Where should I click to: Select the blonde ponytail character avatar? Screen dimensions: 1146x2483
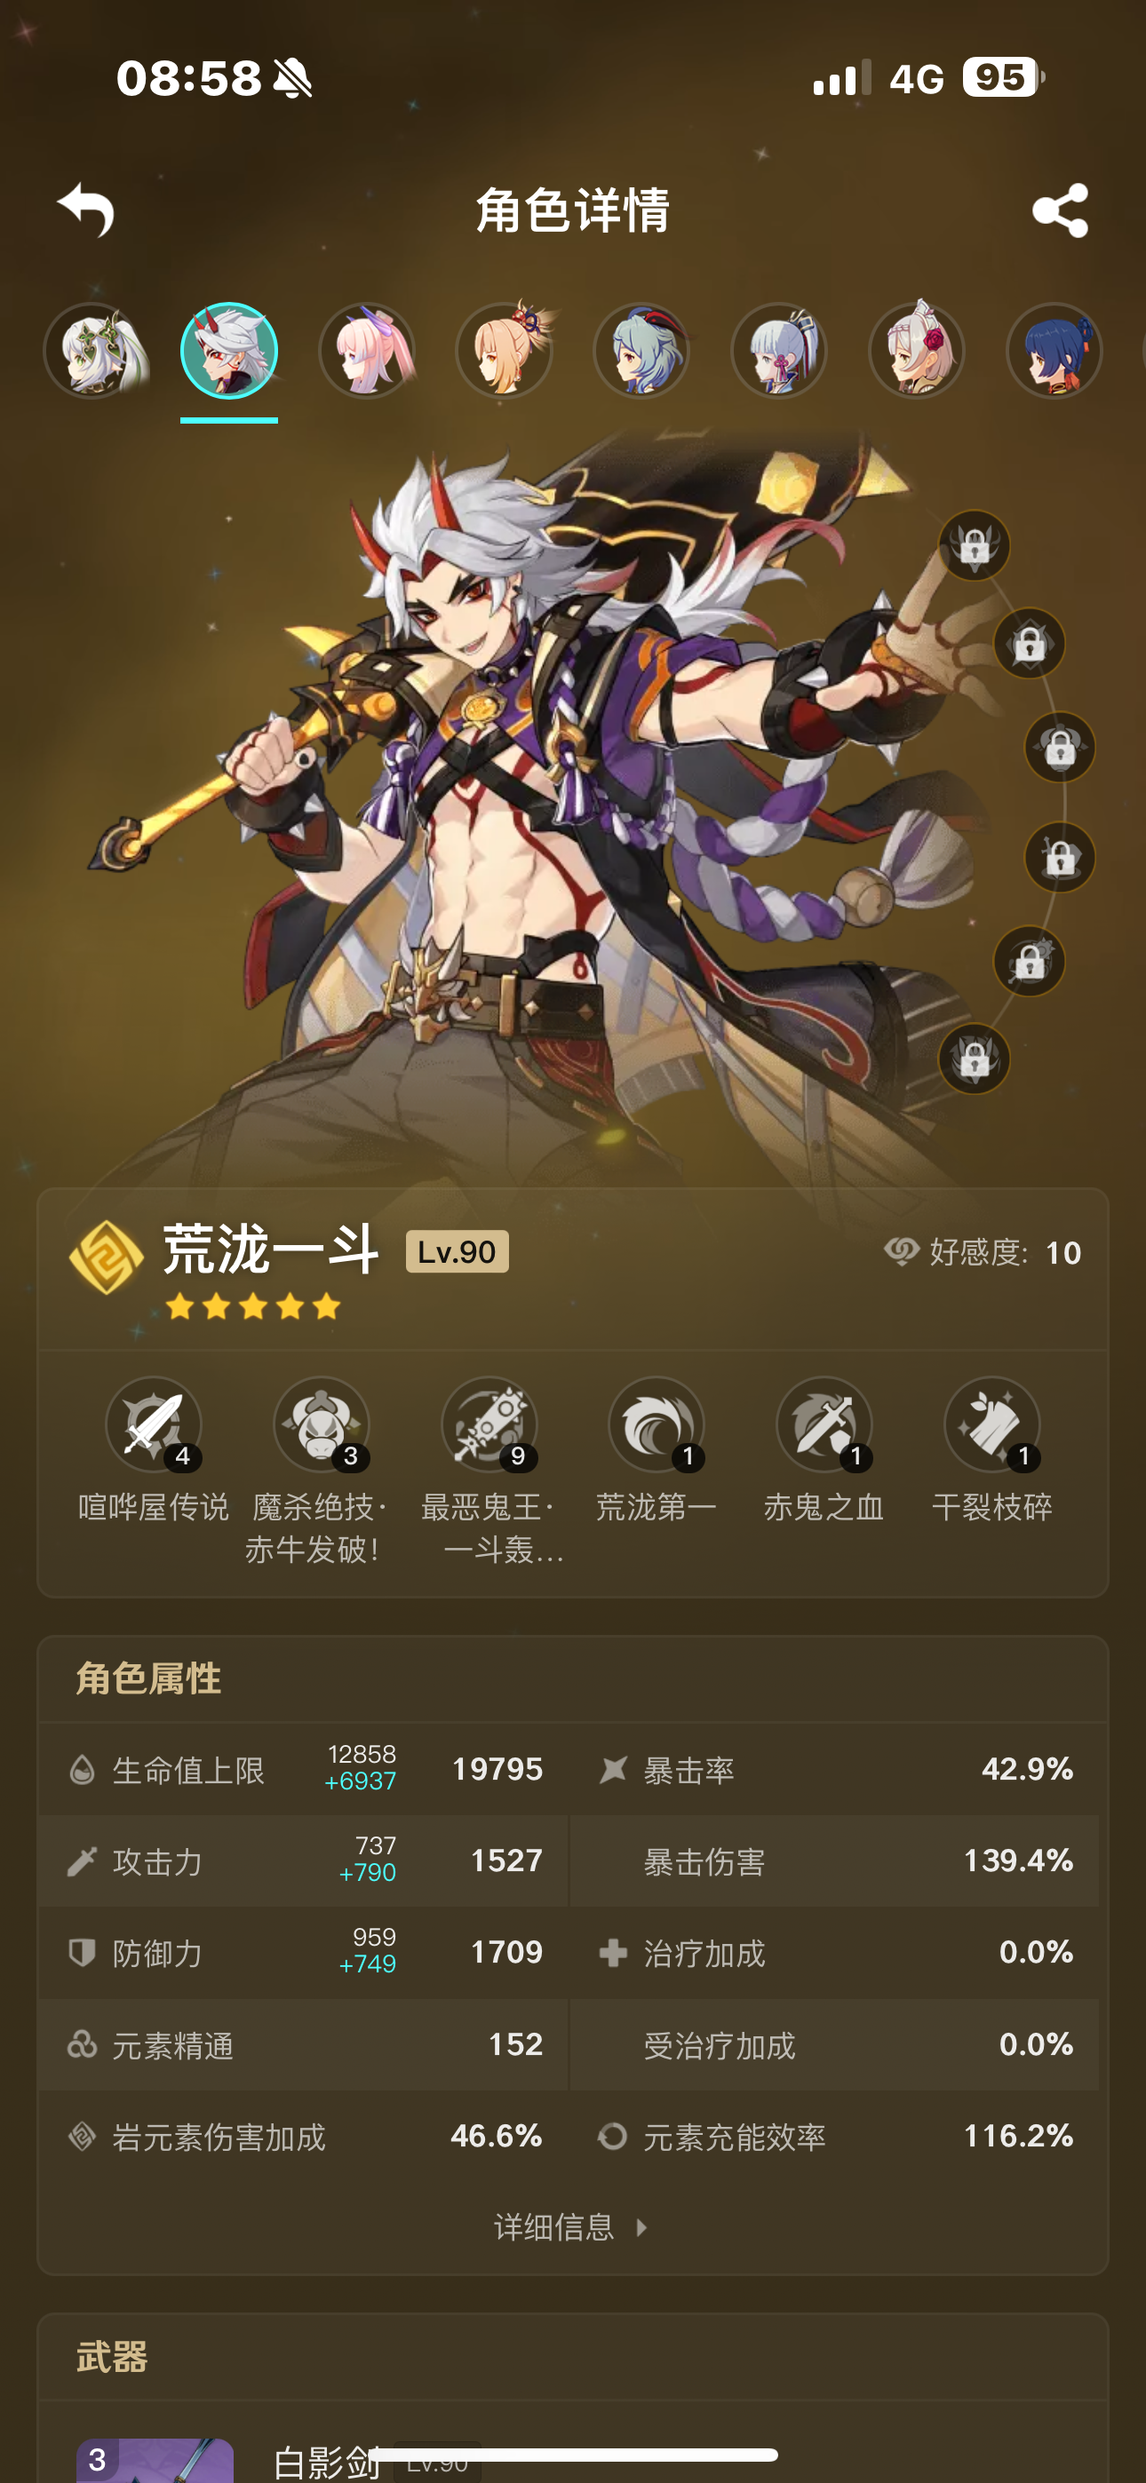click(x=505, y=351)
